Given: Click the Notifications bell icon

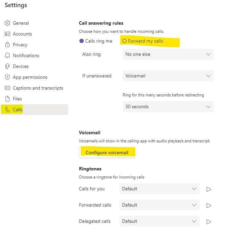Looking at the screenshot, I should pos(7,55).
